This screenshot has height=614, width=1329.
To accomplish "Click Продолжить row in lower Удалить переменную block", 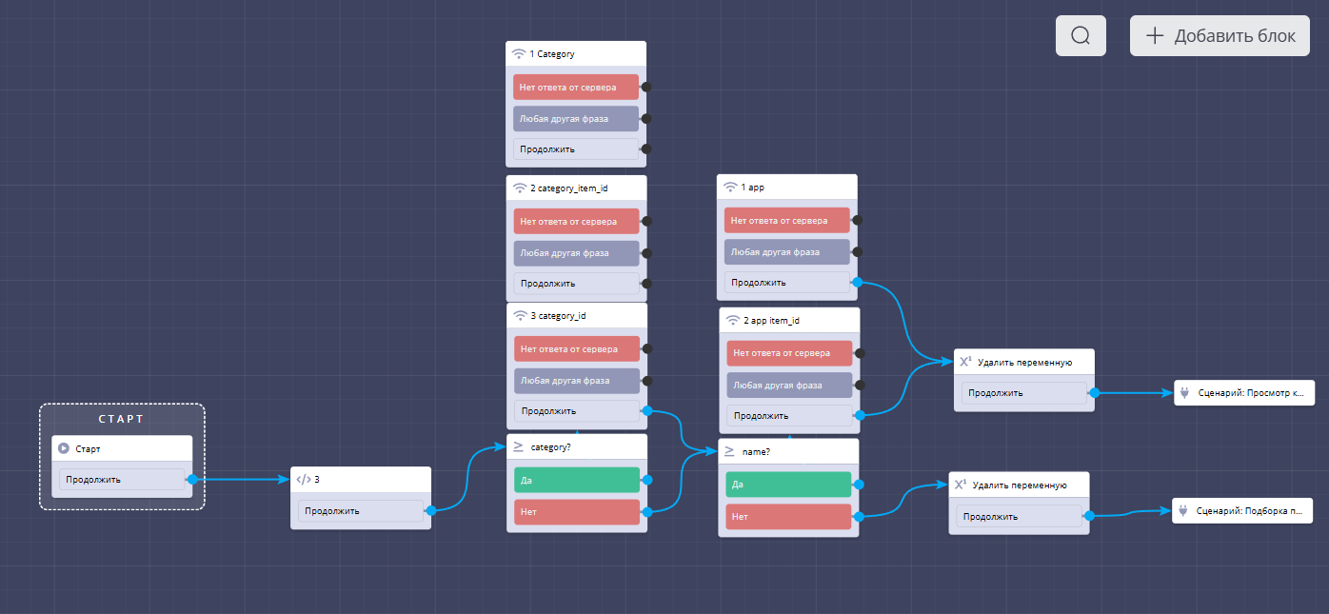I will click(x=1018, y=517).
